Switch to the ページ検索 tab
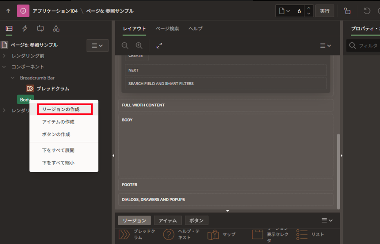Viewport: 380px width, 244px height. 167,28
